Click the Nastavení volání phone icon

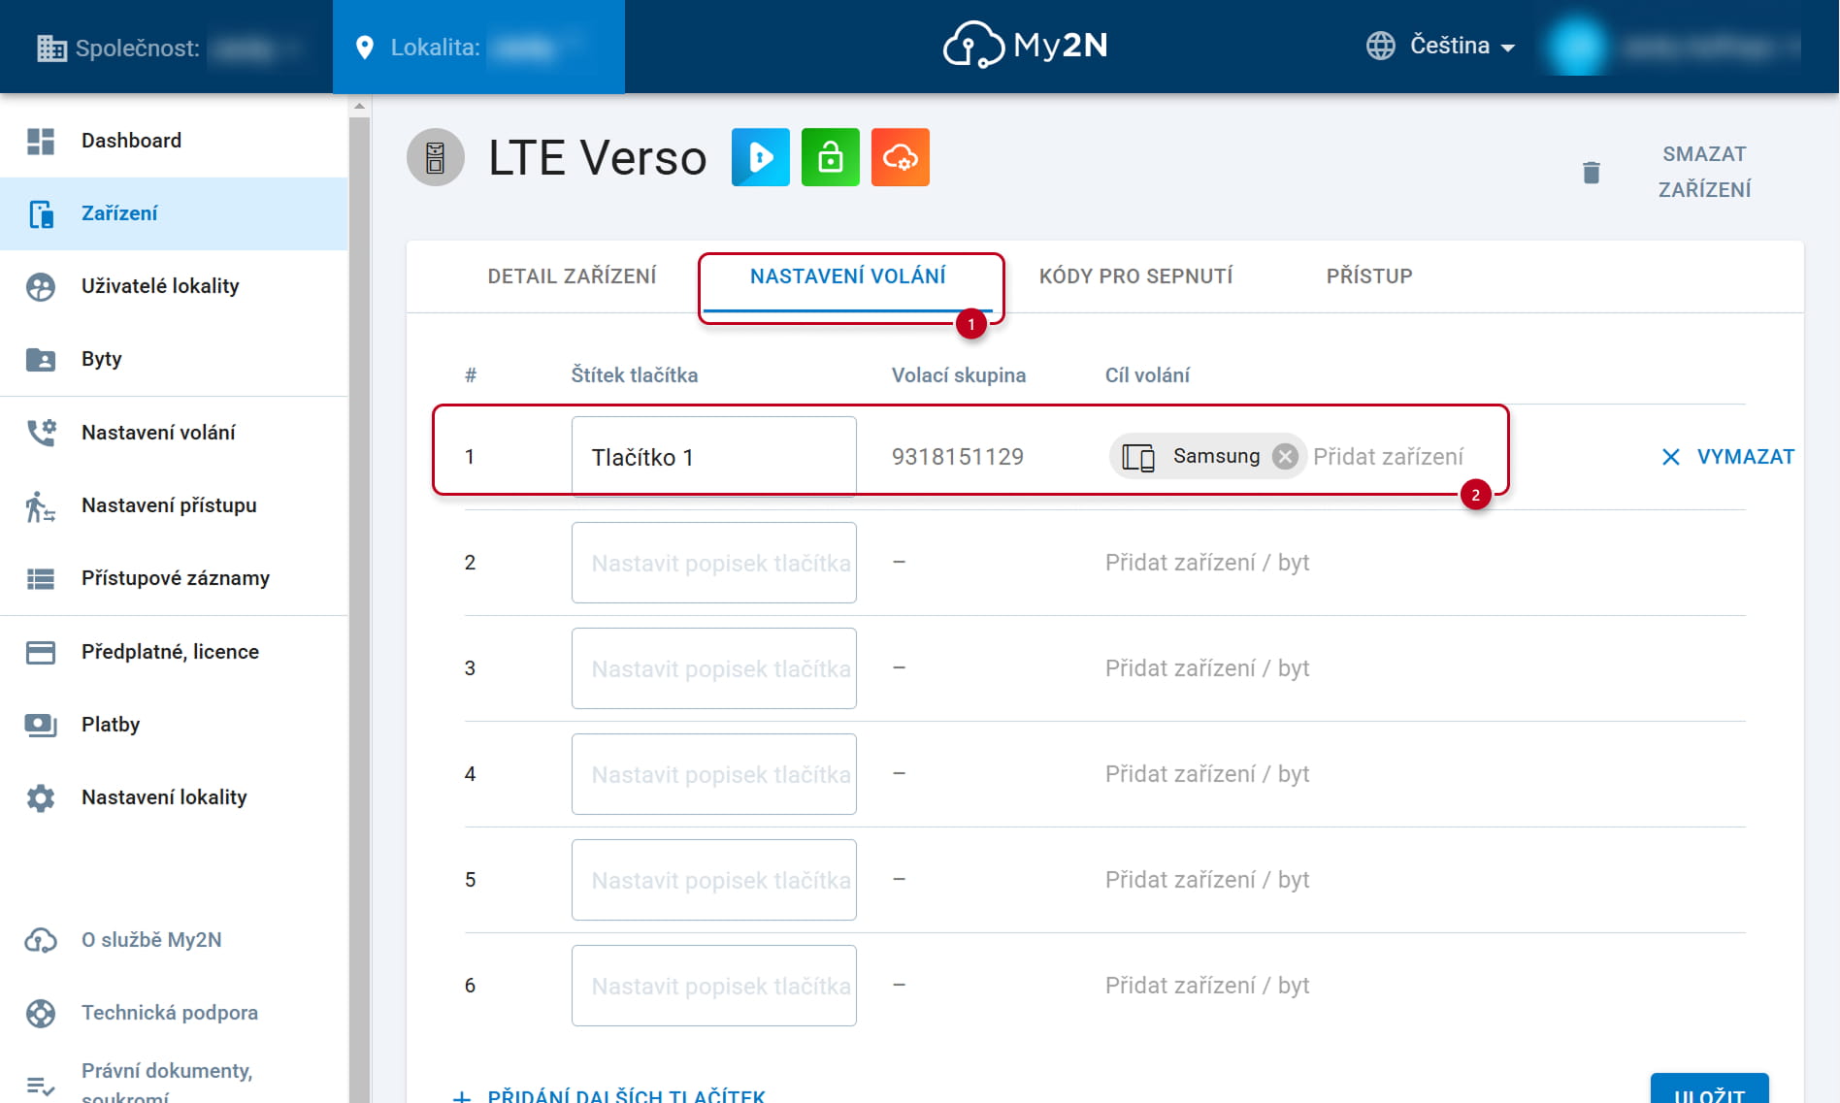[41, 433]
